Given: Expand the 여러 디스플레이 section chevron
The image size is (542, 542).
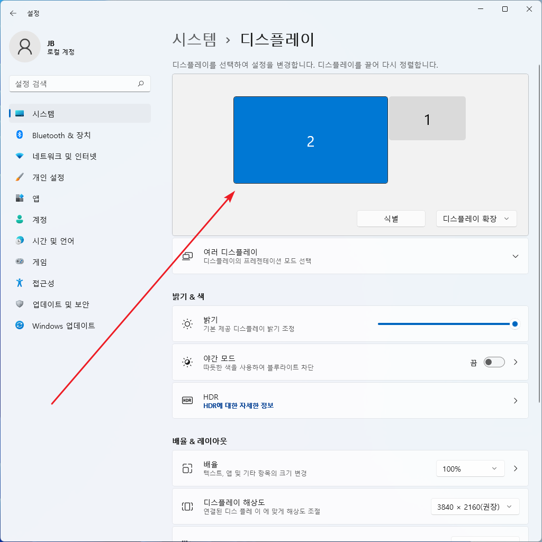Looking at the screenshot, I should (516, 256).
